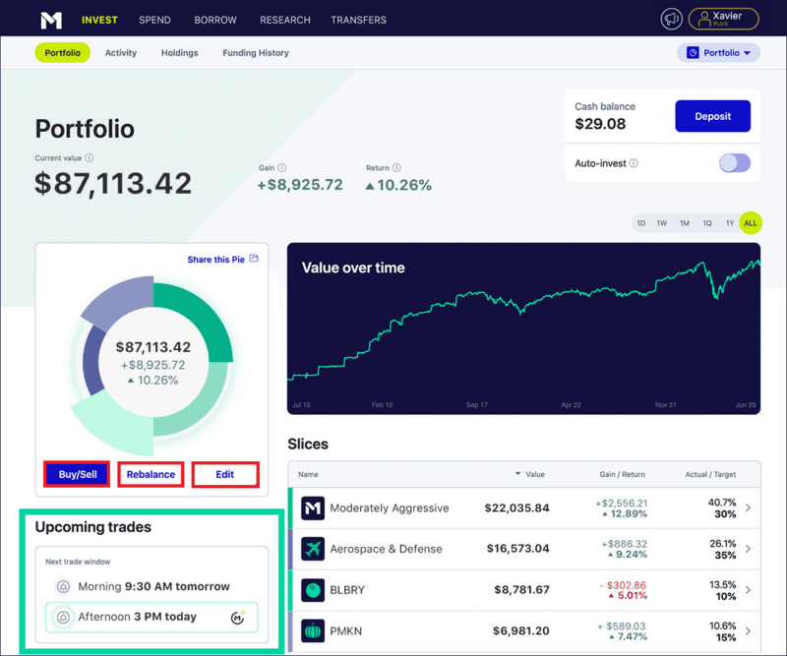Click the Rebalance button
The width and height of the screenshot is (787, 656).
pyautogui.click(x=151, y=474)
